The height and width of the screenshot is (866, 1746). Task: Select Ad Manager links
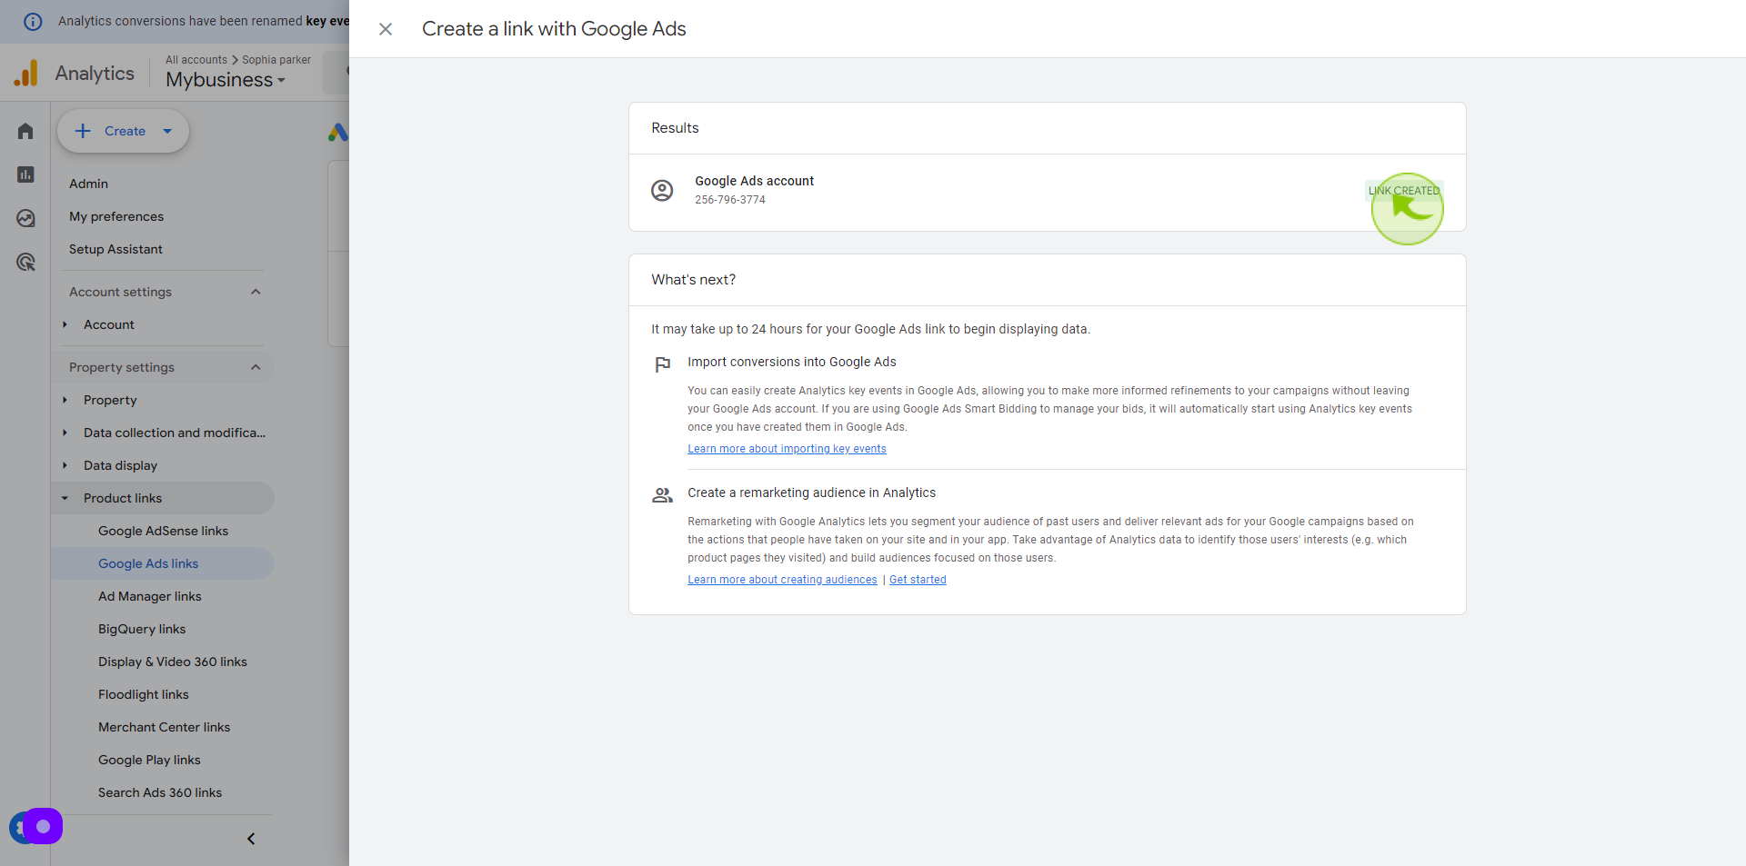pos(150,596)
